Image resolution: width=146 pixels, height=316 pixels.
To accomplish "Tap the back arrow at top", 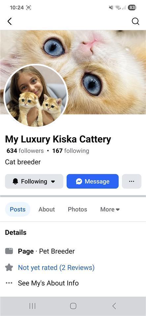I will [x=10, y=21].
